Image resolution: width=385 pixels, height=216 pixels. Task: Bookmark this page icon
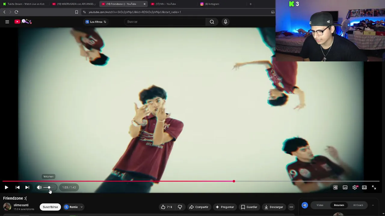(x=76, y=12)
